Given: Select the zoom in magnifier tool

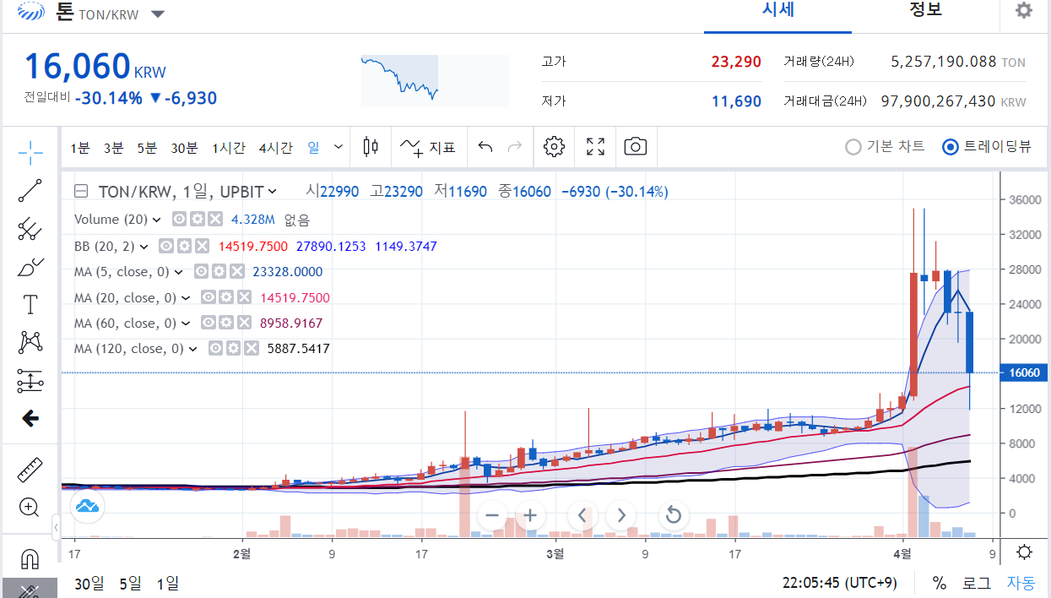Looking at the screenshot, I should pyautogui.click(x=30, y=508).
